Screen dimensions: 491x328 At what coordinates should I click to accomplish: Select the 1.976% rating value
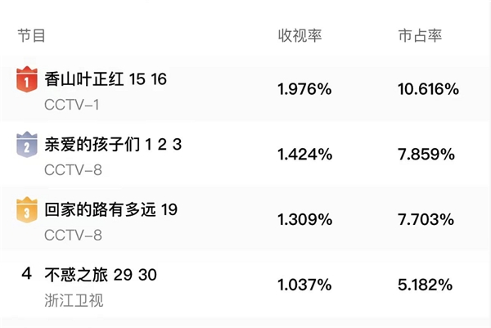coord(304,89)
